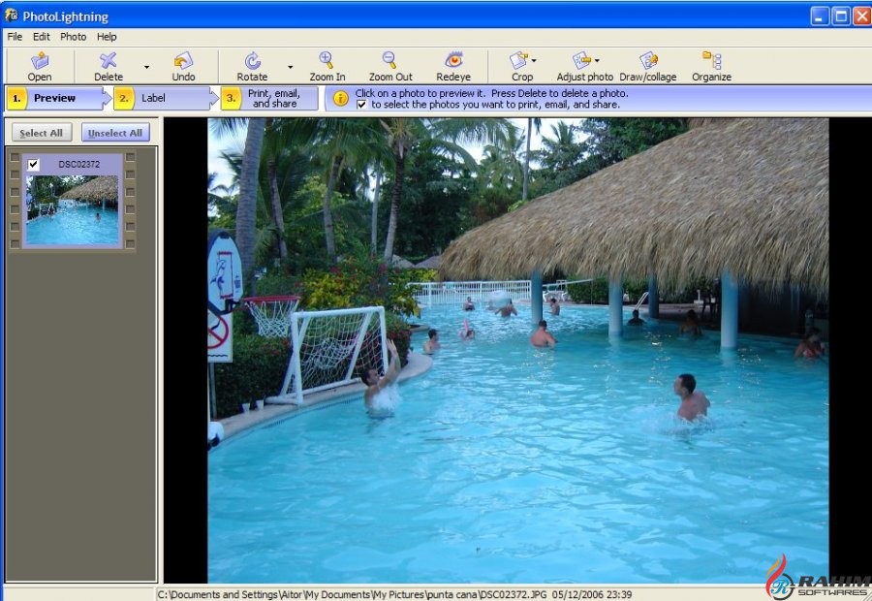Expand the Crop dropdown arrow
This screenshot has width=872, height=601.
point(534,60)
